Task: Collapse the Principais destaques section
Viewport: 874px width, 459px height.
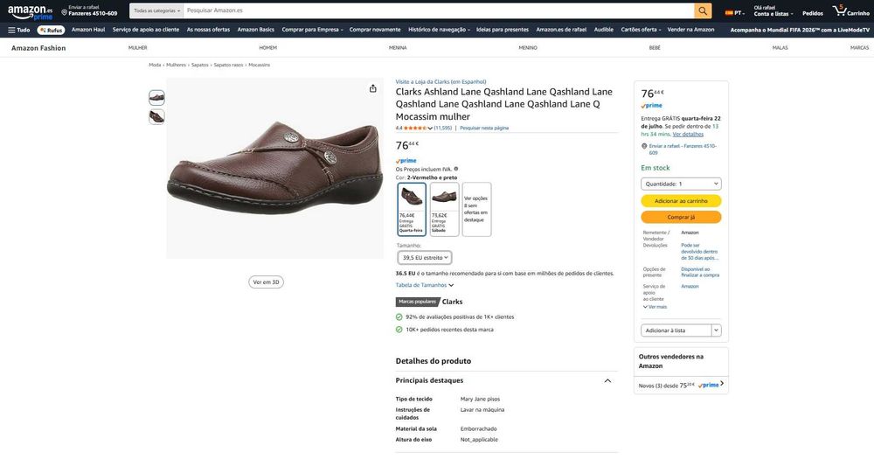Action: click(x=607, y=381)
